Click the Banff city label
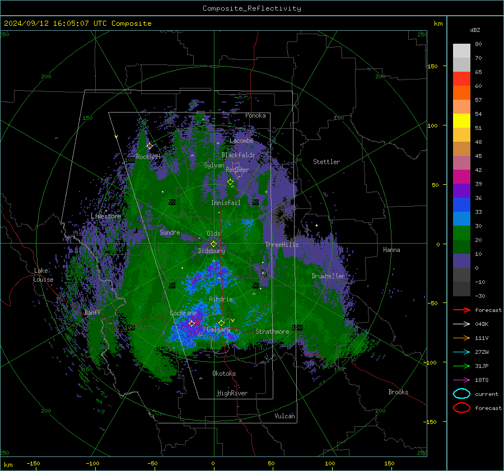 [92, 313]
